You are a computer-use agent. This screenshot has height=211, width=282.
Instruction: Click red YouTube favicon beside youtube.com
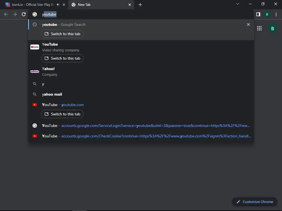click(x=35, y=105)
